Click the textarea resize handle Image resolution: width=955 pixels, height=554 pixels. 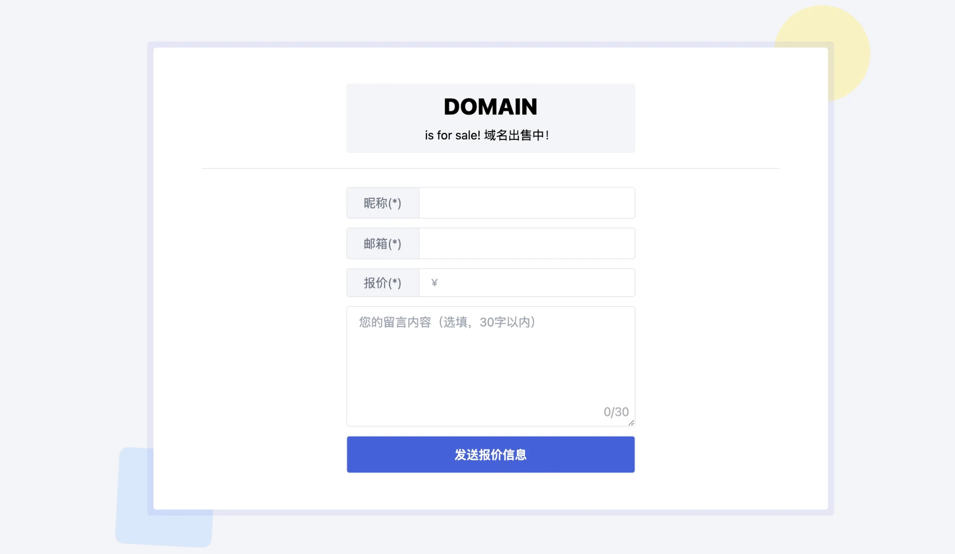point(631,422)
